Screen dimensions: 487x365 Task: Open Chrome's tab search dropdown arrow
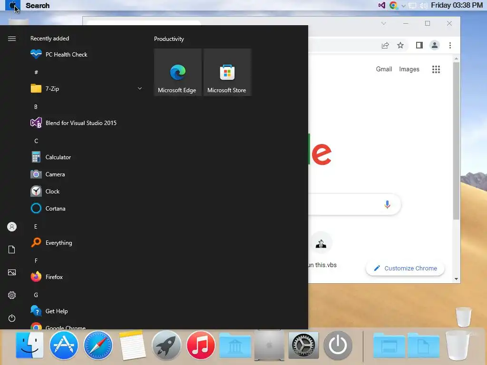click(x=384, y=23)
